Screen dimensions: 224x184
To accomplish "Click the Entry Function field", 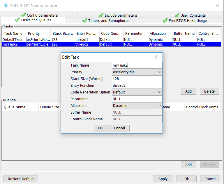I will click(x=137, y=86).
